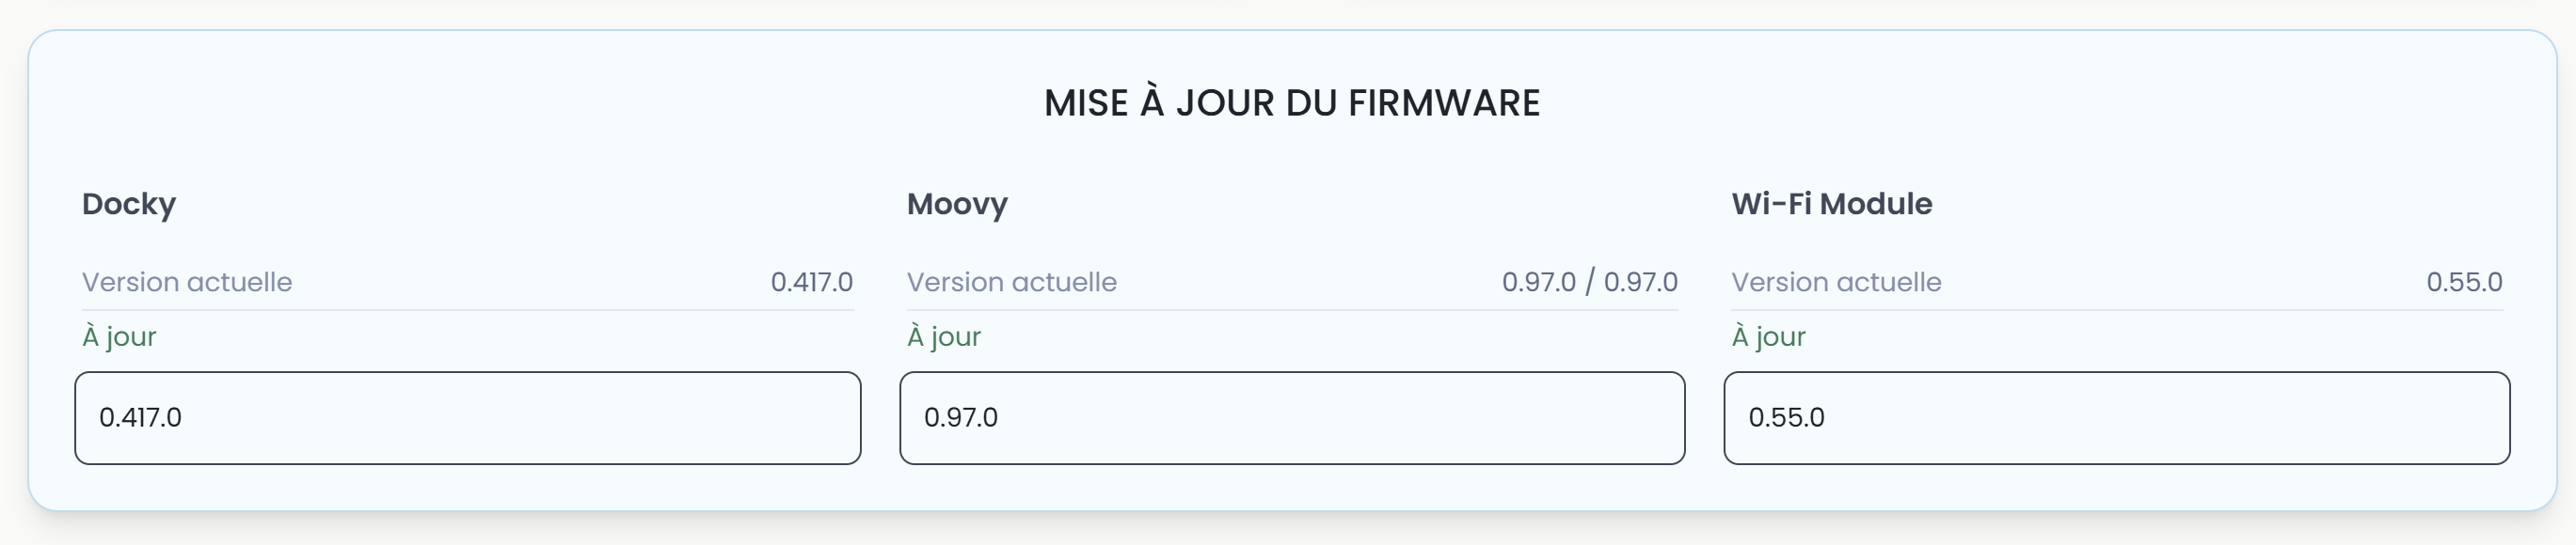The image size is (2576, 545).
Task: Click the slash separator in Moovy's current version
Action: coord(1590,282)
